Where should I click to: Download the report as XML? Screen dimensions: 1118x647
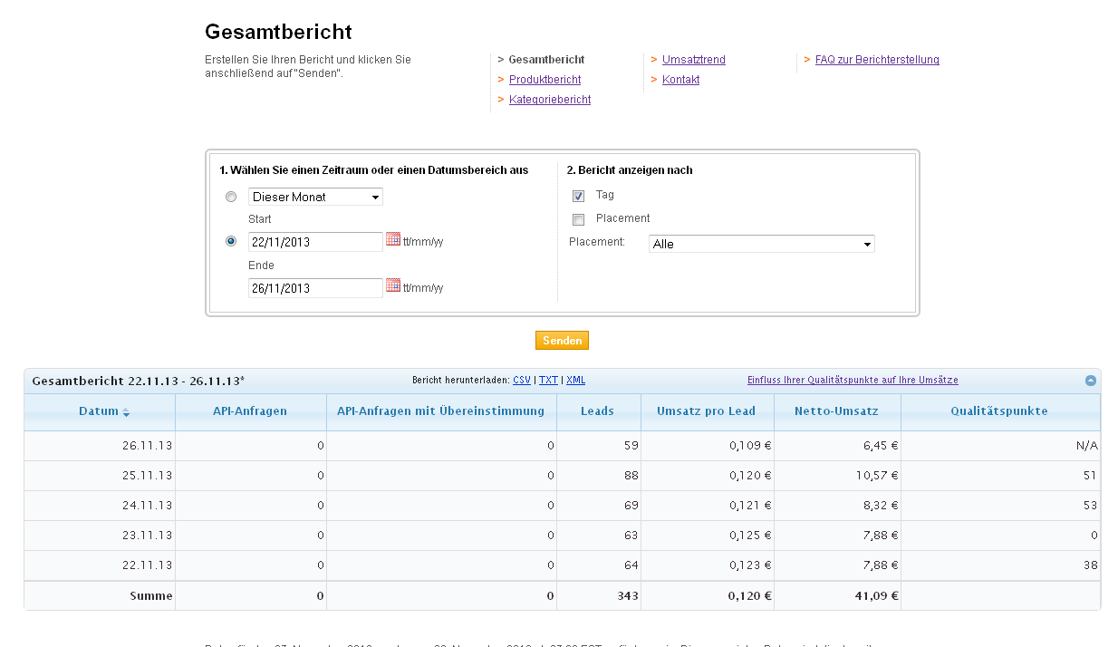[x=575, y=381]
